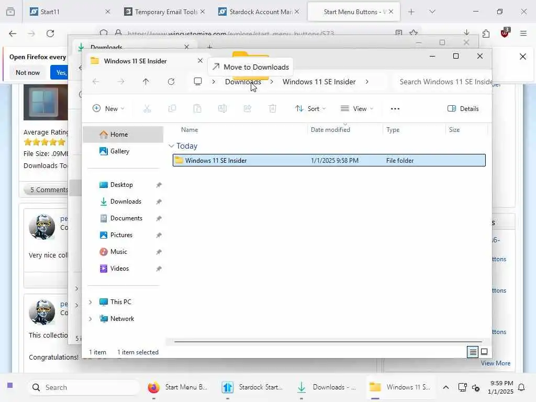Open Stardock Start11 taskbar item
Screen dimensions: 536x402
[254, 387]
